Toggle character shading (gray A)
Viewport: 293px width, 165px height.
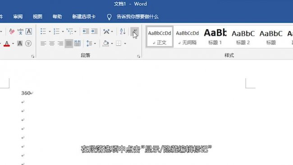point(20,43)
